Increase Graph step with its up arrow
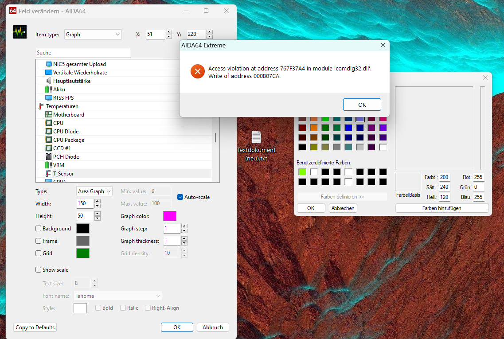The image size is (504, 339). (x=184, y=226)
